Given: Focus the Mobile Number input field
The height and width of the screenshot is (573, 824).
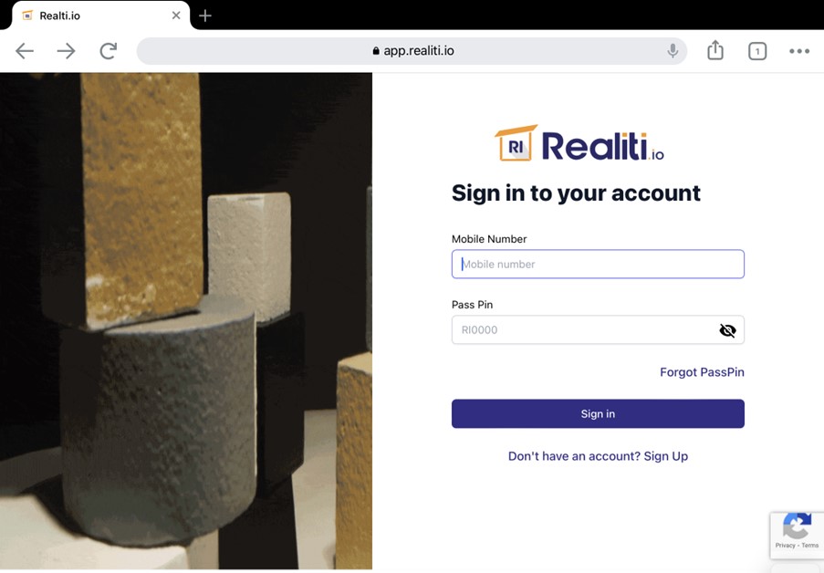Looking at the screenshot, I should [598, 264].
